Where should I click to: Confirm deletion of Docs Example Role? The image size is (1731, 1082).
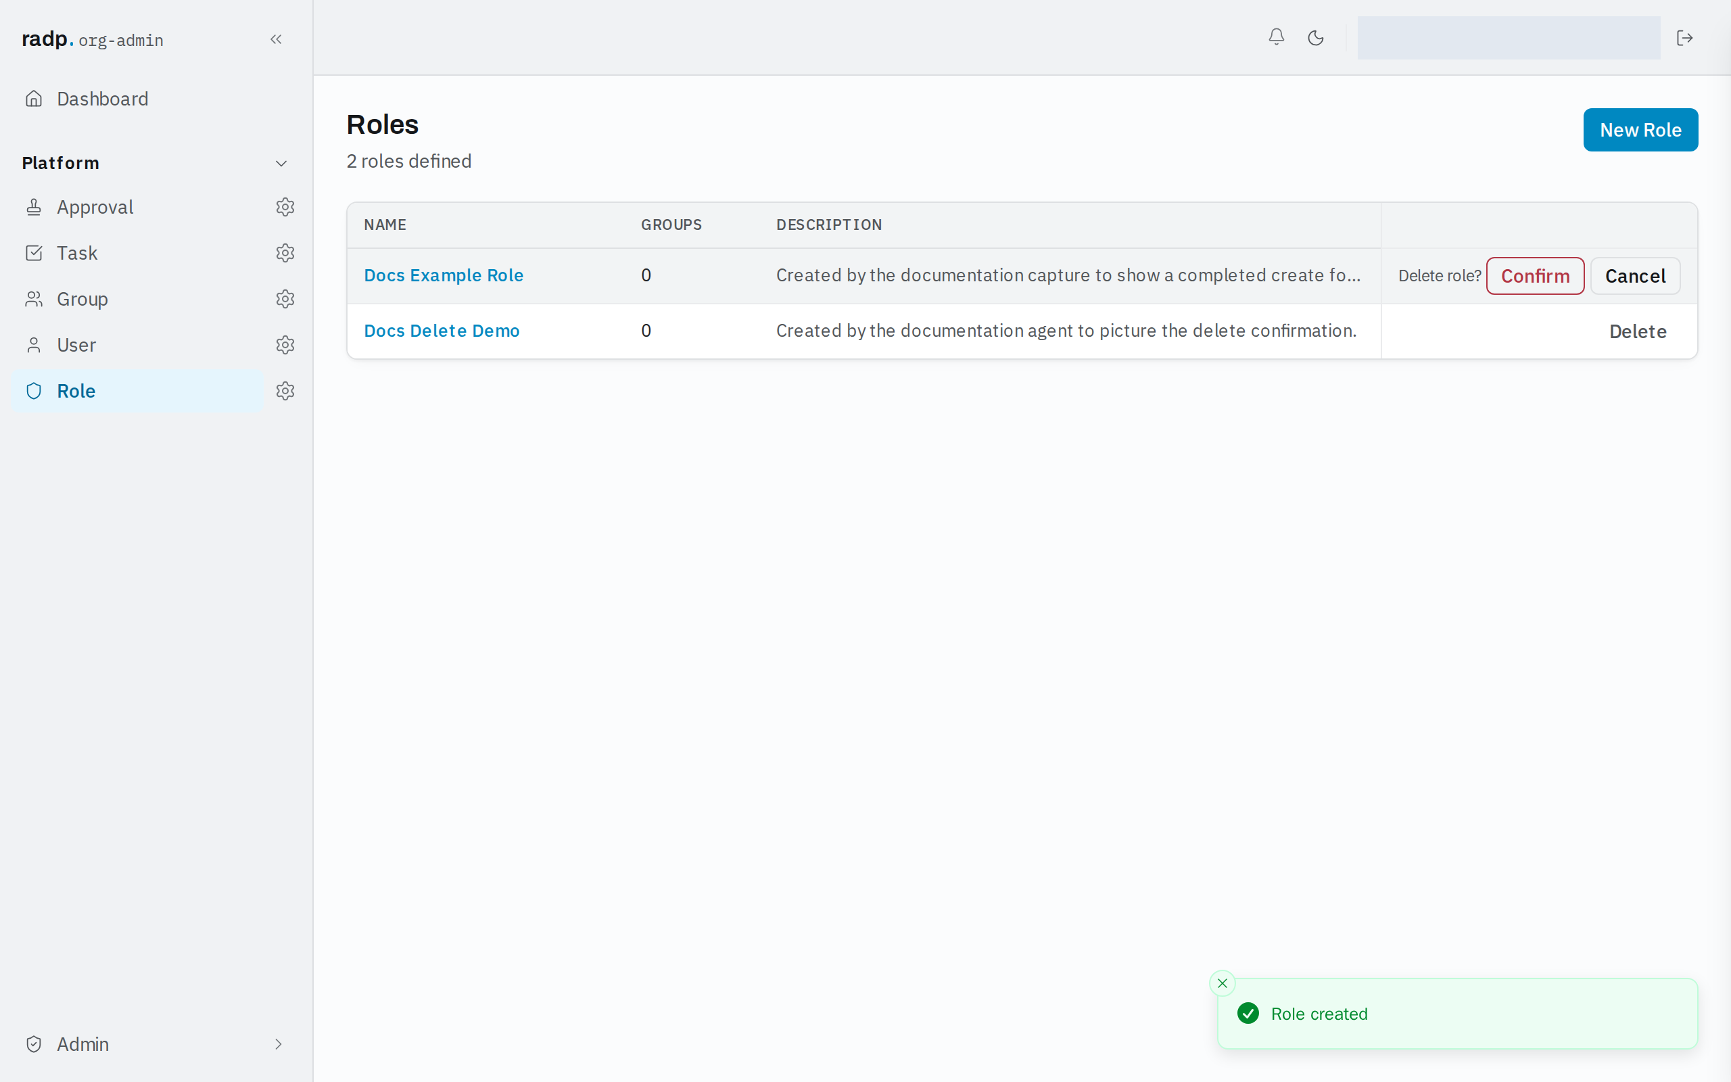point(1535,276)
